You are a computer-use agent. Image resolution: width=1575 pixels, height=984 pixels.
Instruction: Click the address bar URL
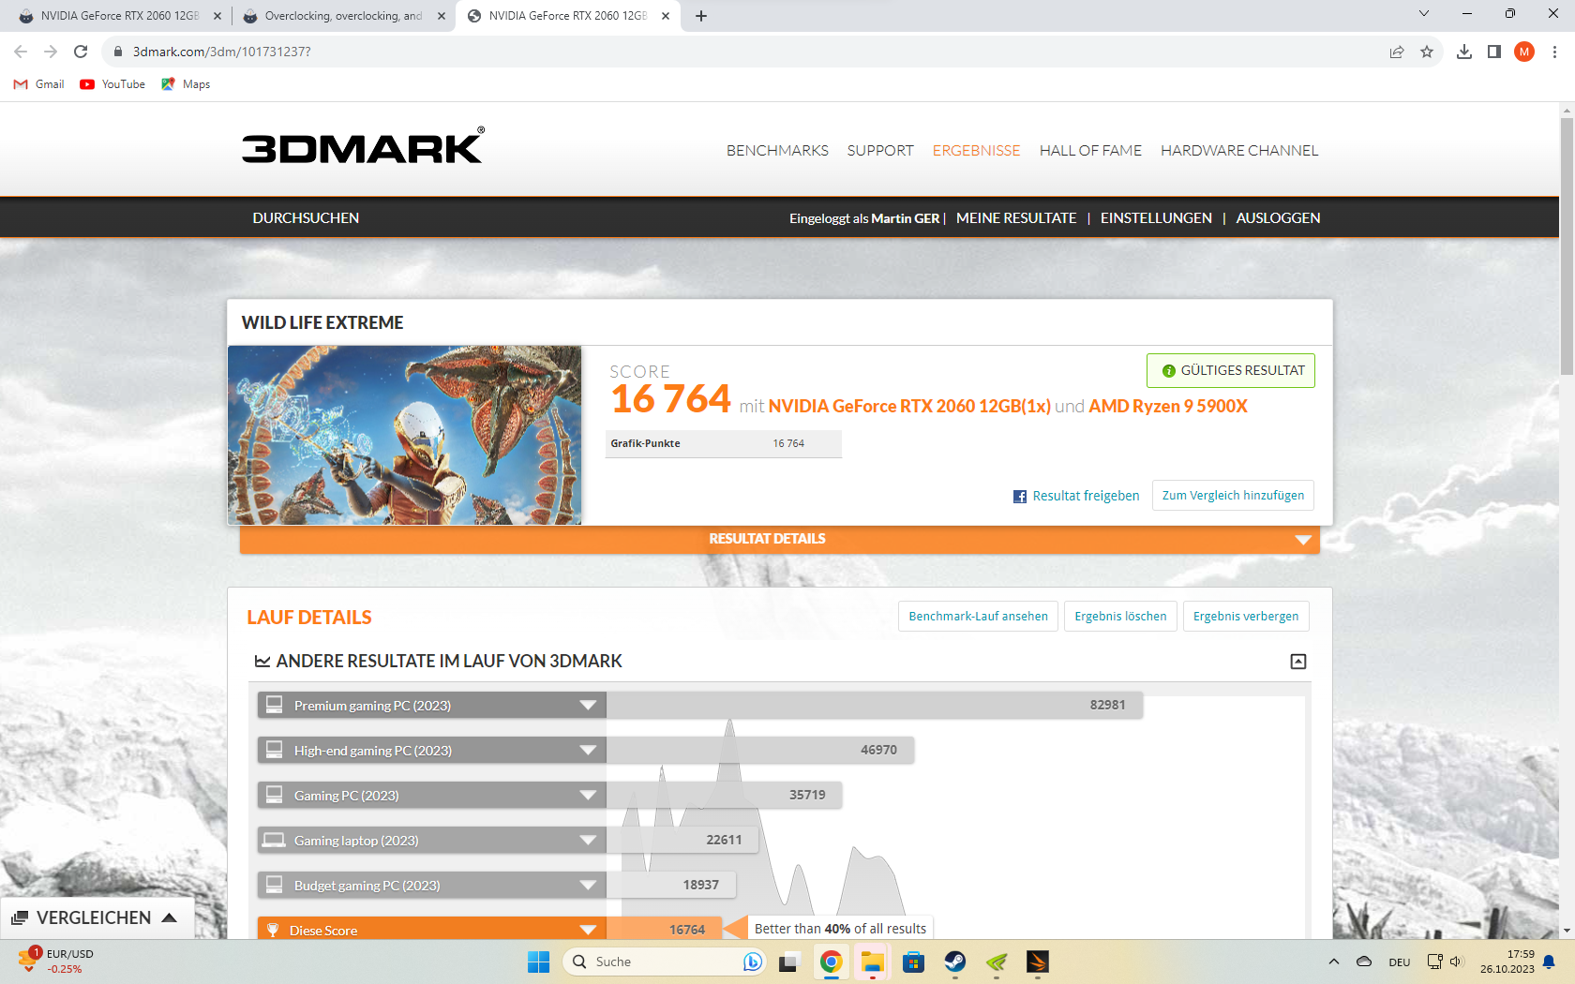[222, 52]
